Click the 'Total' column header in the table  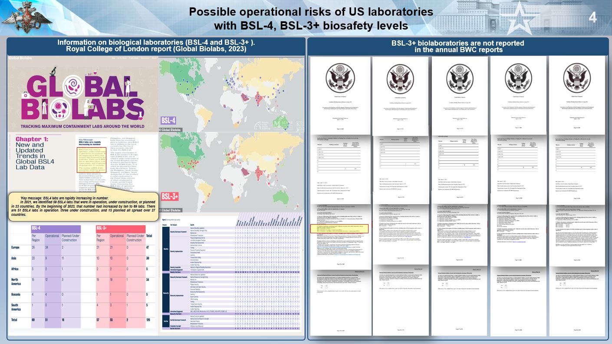pyautogui.click(x=149, y=236)
